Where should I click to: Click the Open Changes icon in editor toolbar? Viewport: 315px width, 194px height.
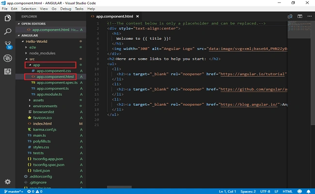(x=290, y=16)
